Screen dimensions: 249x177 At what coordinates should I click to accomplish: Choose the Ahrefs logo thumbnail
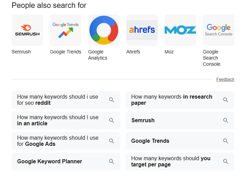pos(142,30)
